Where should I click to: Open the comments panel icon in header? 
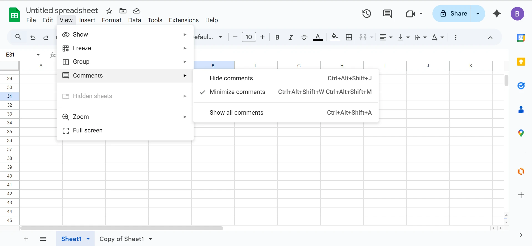[x=387, y=14]
